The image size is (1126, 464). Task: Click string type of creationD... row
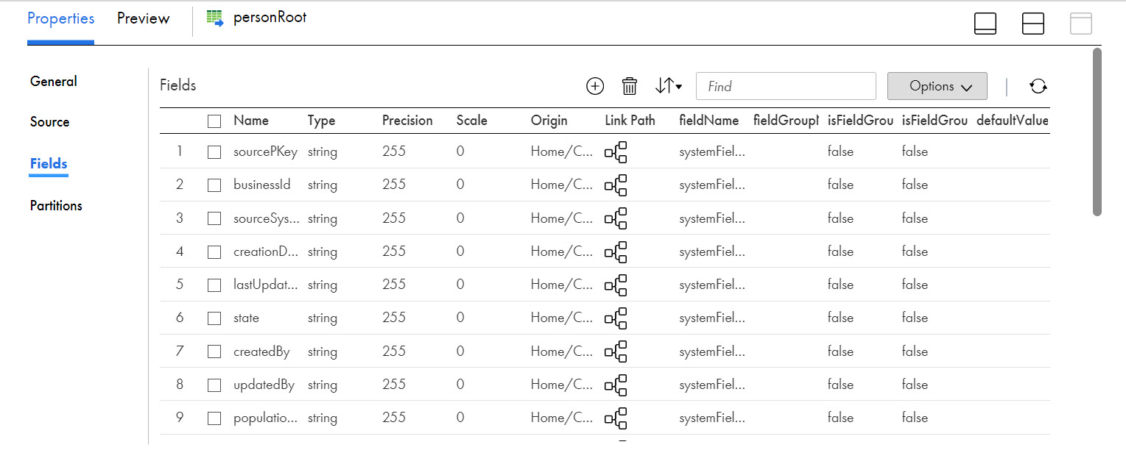click(323, 251)
